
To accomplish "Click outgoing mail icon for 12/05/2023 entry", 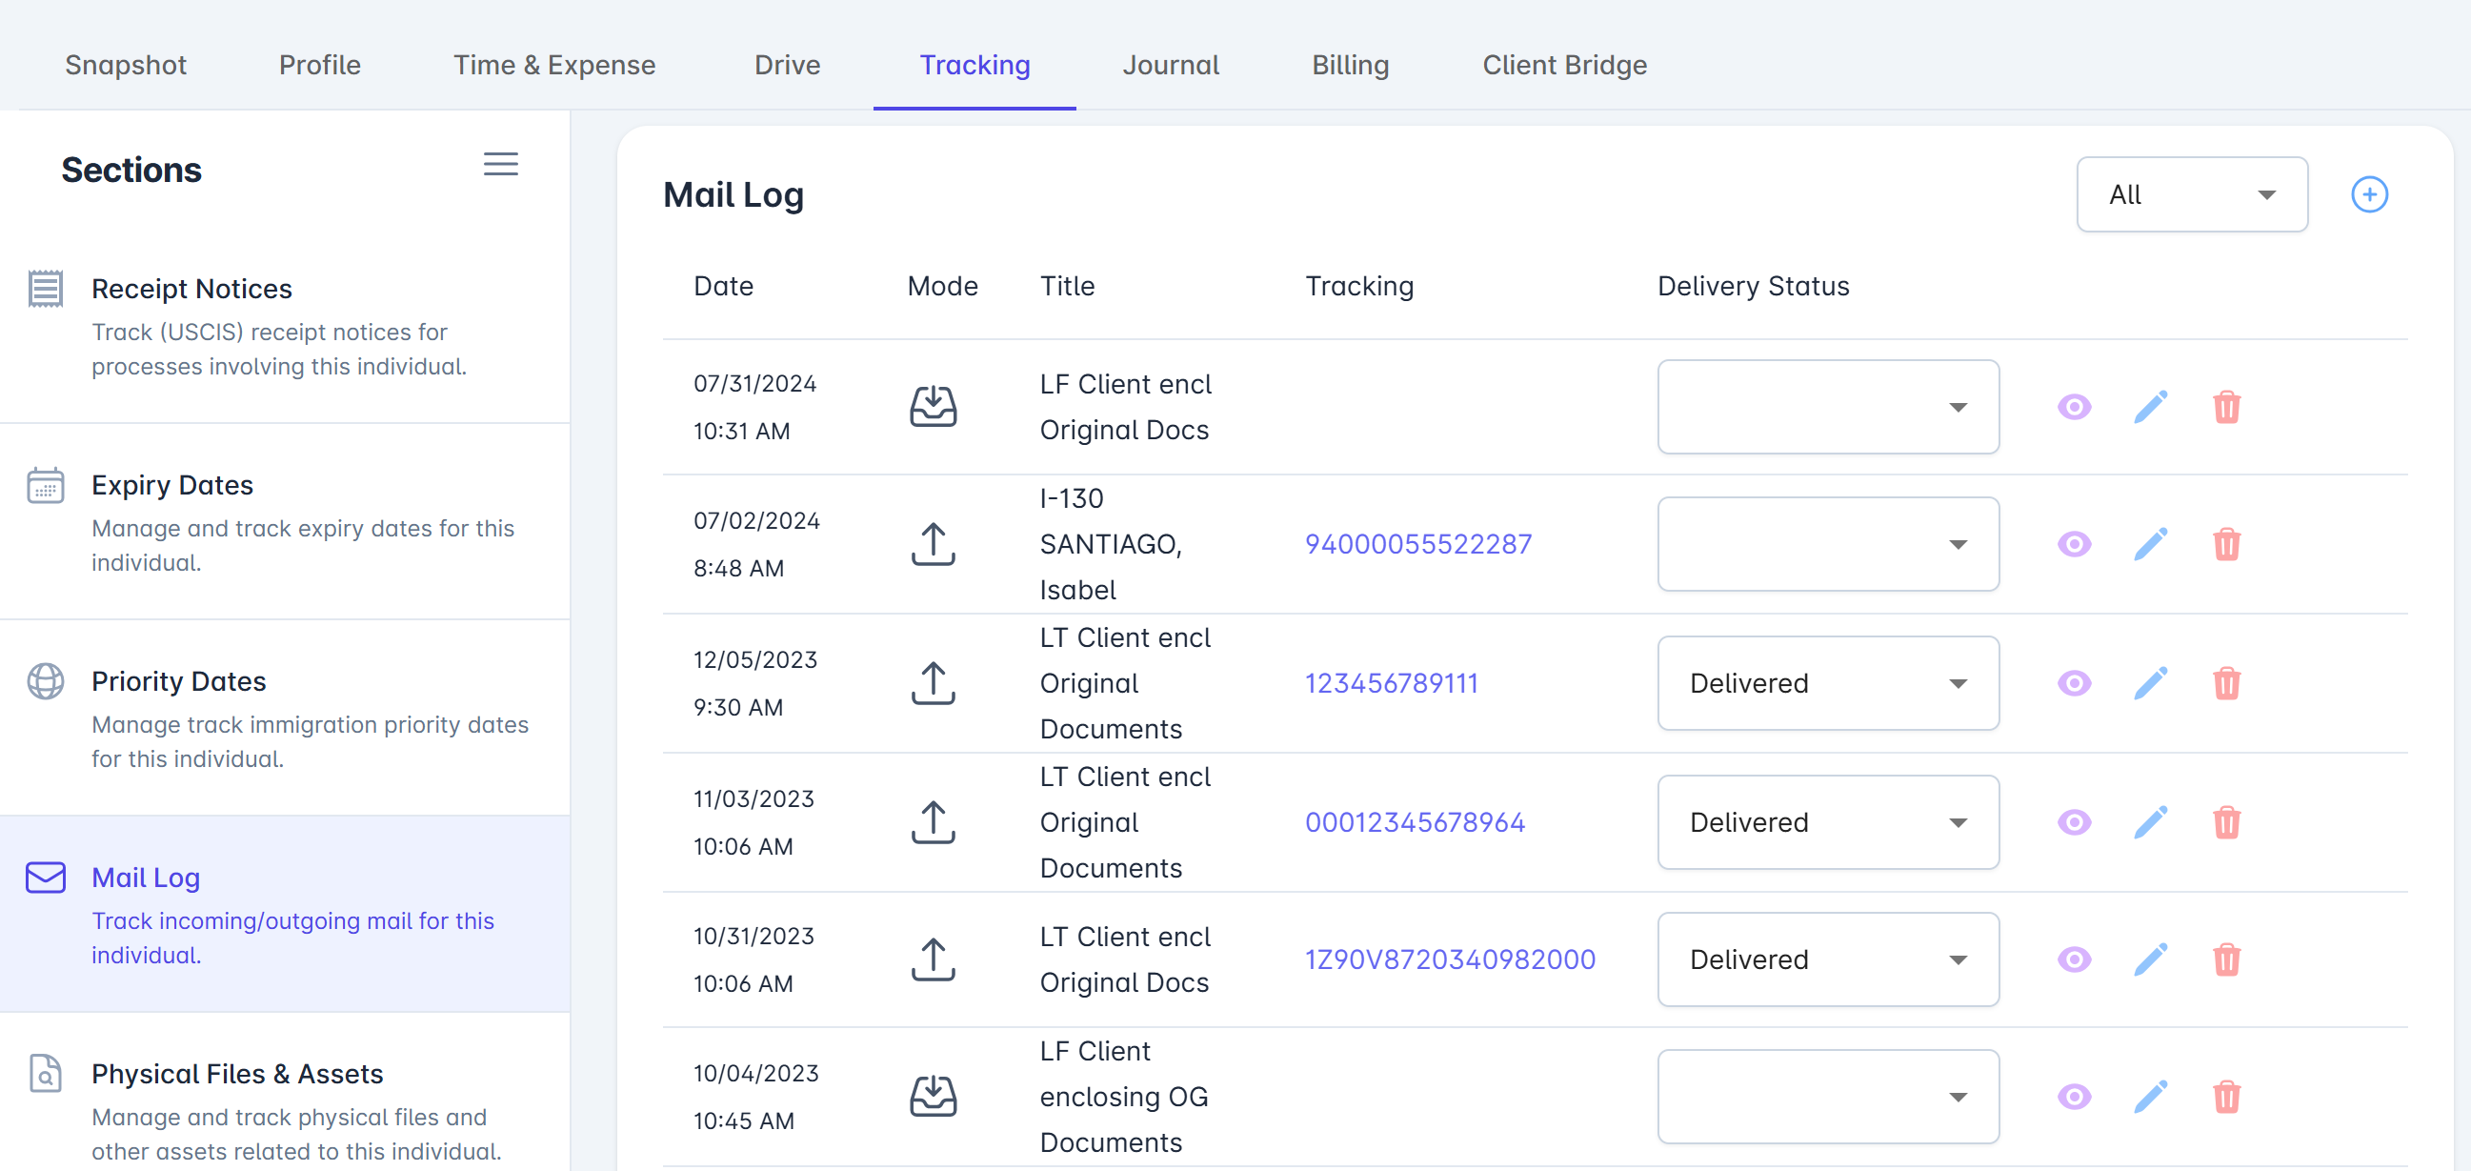I will pos(933,683).
